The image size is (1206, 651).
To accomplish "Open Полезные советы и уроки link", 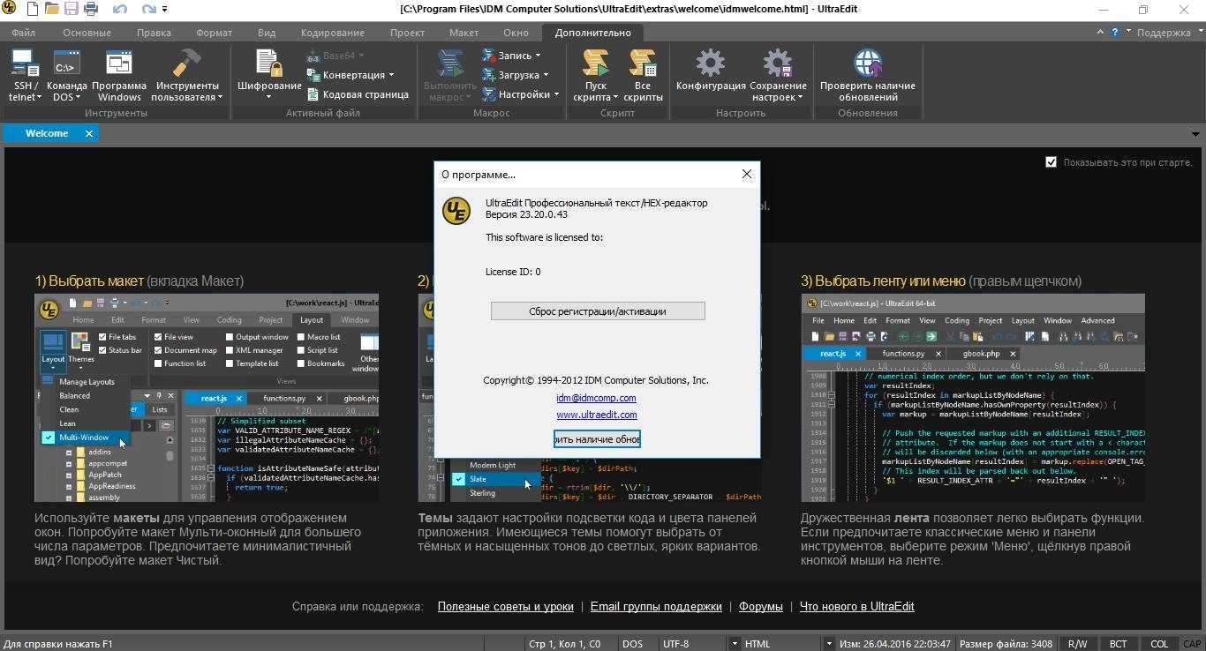I will [x=505, y=607].
